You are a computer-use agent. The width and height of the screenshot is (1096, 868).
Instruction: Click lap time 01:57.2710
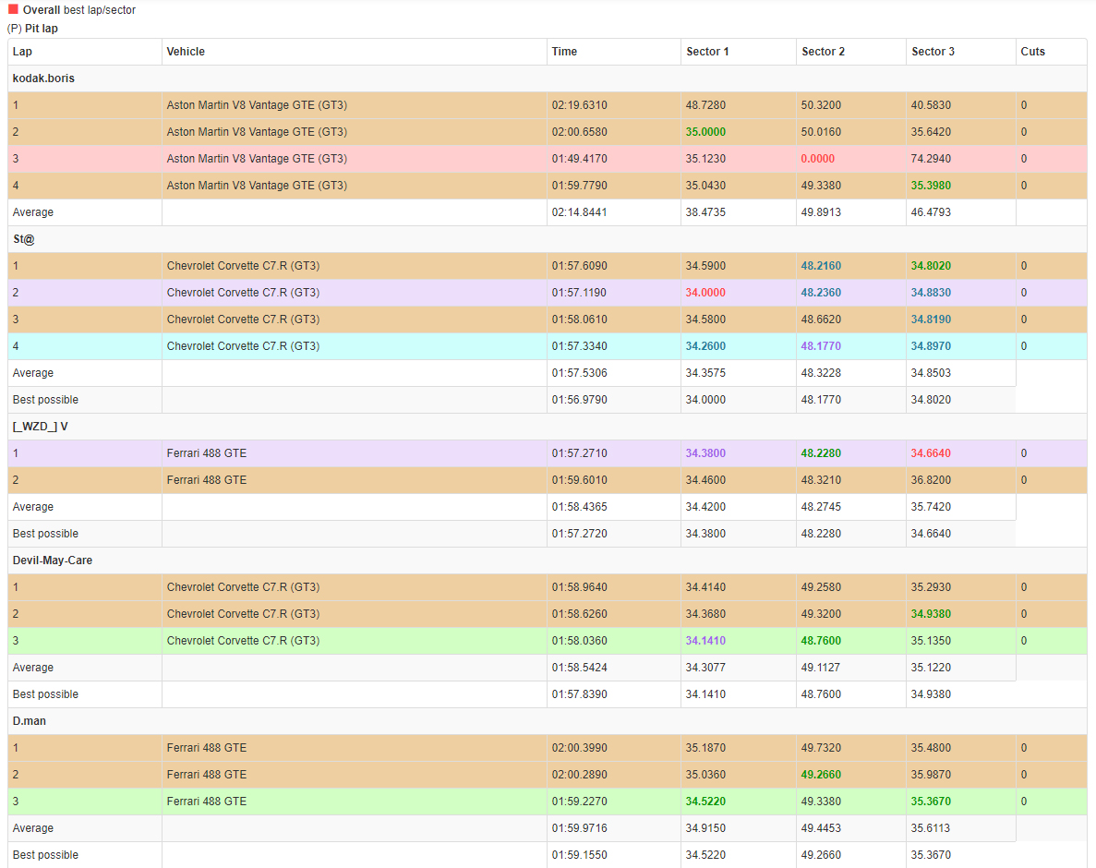coord(580,453)
